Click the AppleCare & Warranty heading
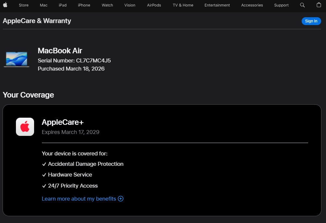The height and width of the screenshot is (223, 326). pyautogui.click(x=37, y=21)
